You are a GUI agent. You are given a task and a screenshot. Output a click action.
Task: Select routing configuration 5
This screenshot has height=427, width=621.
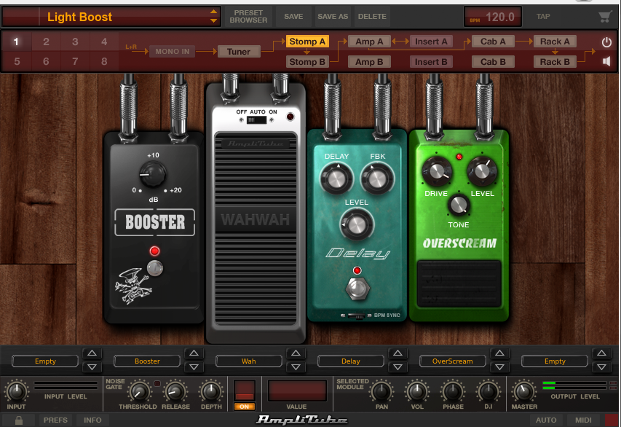(x=17, y=61)
